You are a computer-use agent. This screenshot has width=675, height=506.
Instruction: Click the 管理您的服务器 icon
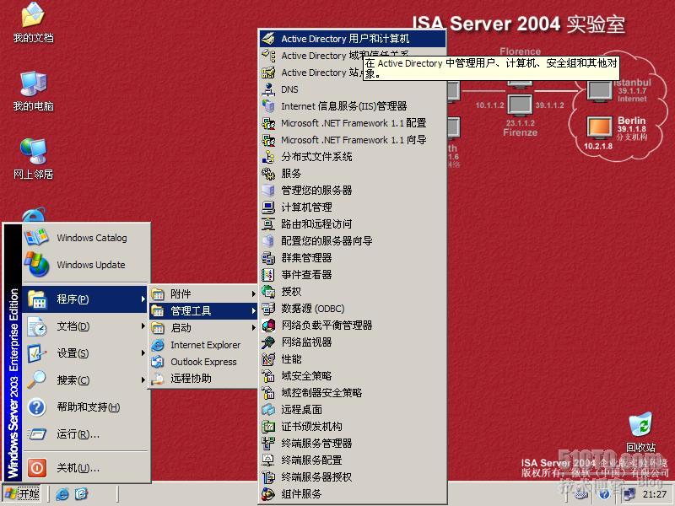click(x=268, y=191)
